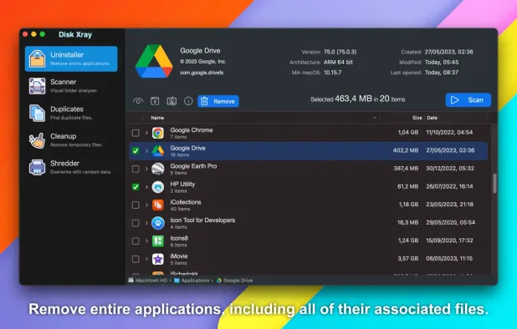The height and width of the screenshot is (329, 517).
Task: Sort the list by Date column header
Action: 432,118
